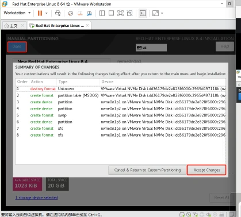Screen dimensions: 241x217
Task: Open the snapshot manager icon
Action: [x=89, y=13]
